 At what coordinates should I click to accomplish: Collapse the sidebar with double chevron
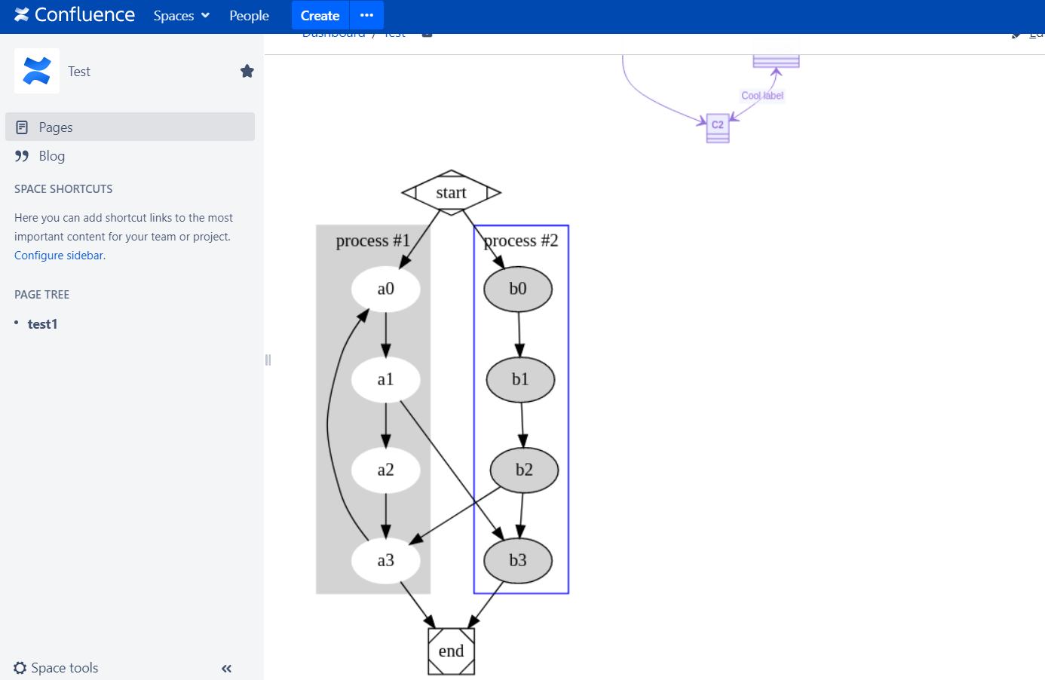[226, 668]
